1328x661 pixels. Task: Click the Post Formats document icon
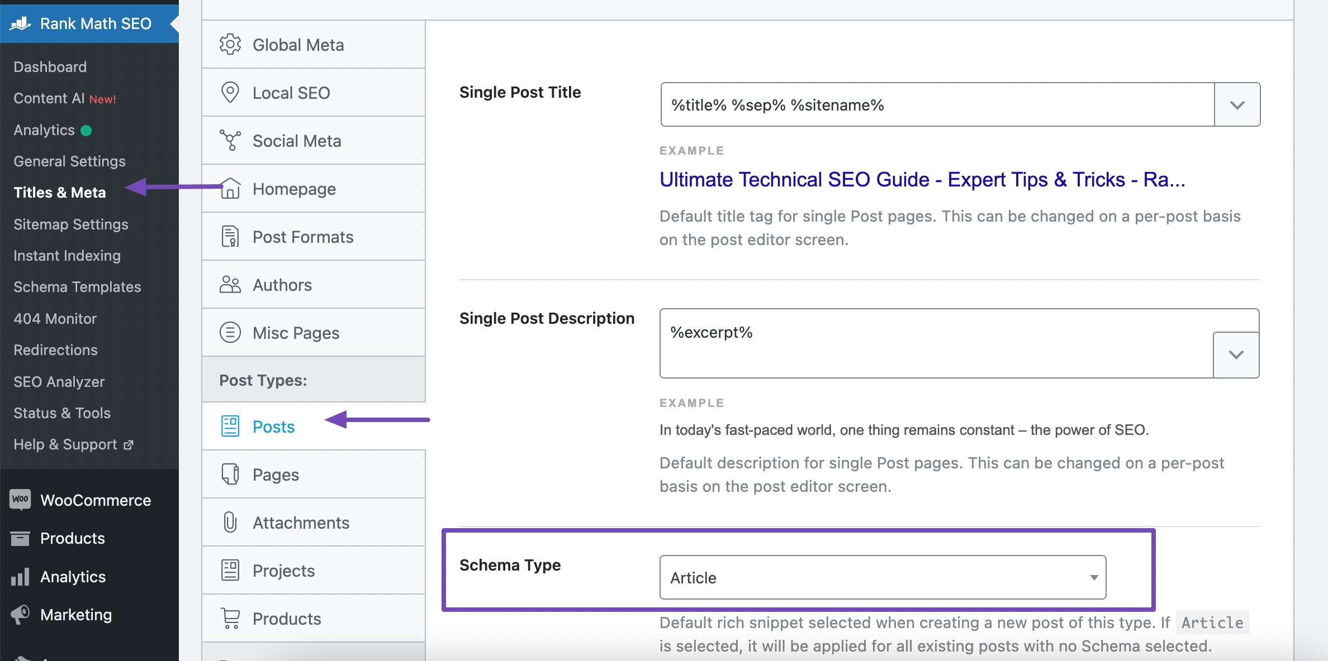(229, 237)
